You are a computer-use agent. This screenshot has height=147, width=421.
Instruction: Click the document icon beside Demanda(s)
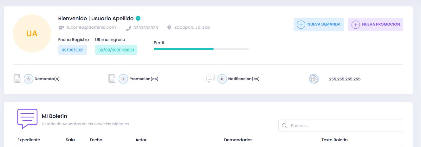[x=17, y=79]
